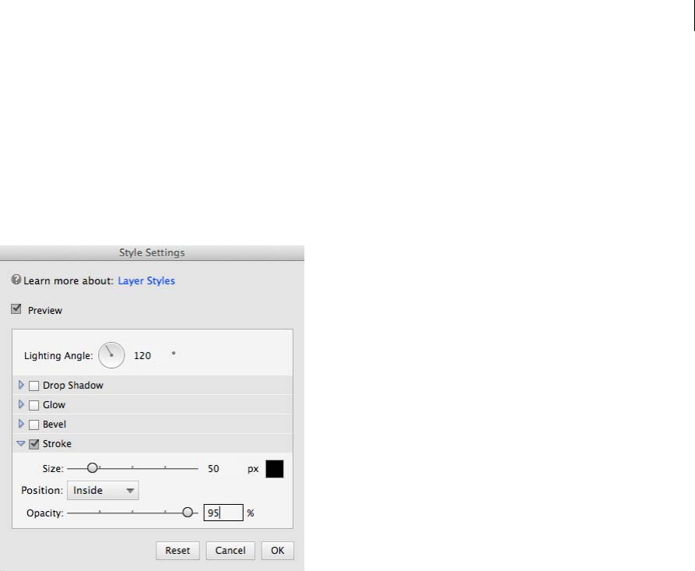Expand the Bevel section
Viewport: 695px width, 571px height.
21,424
